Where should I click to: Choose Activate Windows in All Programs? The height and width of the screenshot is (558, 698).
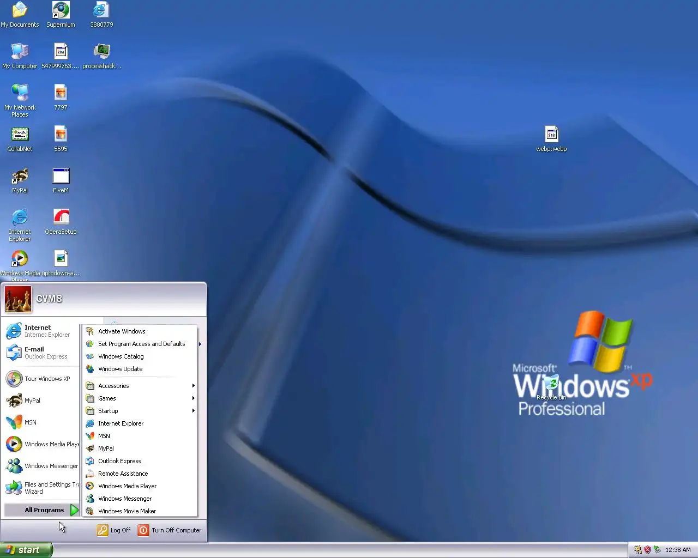140,331
